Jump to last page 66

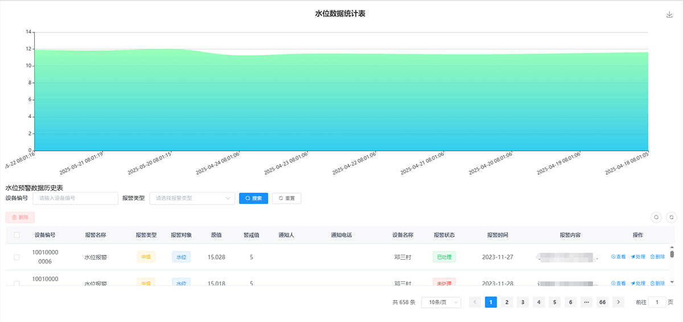(x=602, y=302)
